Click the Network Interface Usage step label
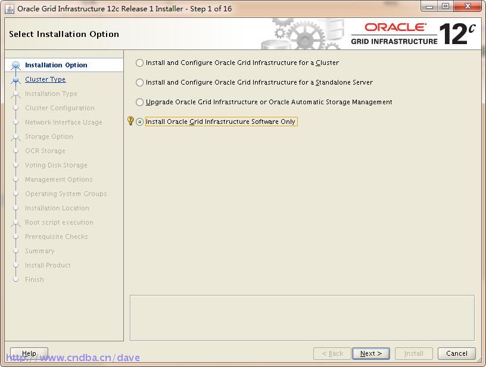 click(x=64, y=122)
